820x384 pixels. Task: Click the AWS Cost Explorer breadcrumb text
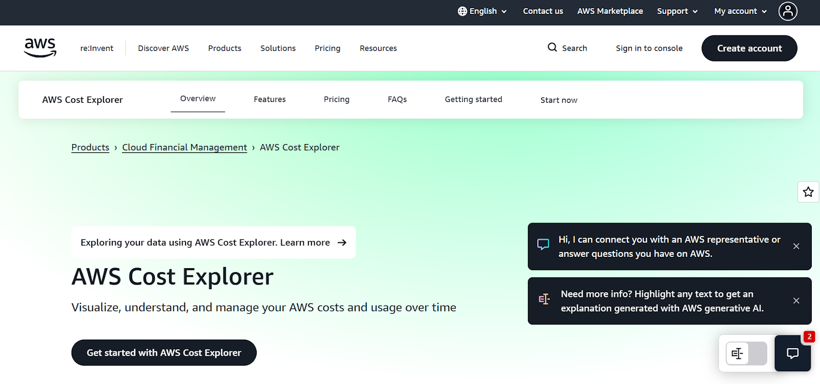click(300, 148)
